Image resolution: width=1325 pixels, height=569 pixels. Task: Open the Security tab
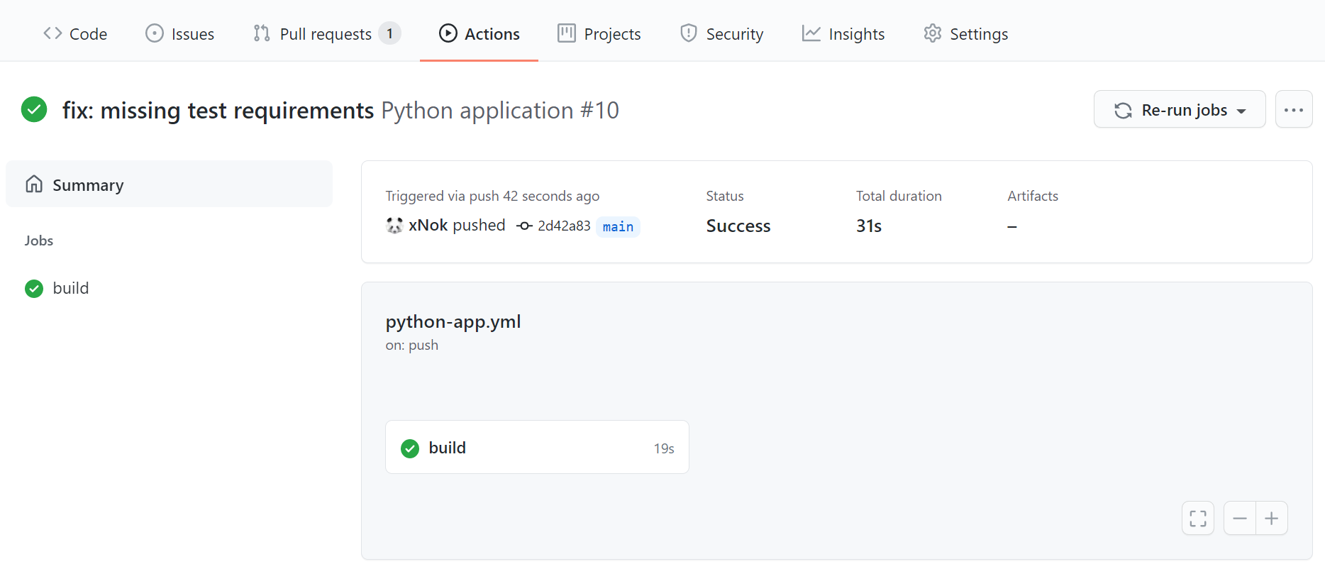(x=721, y=34)
